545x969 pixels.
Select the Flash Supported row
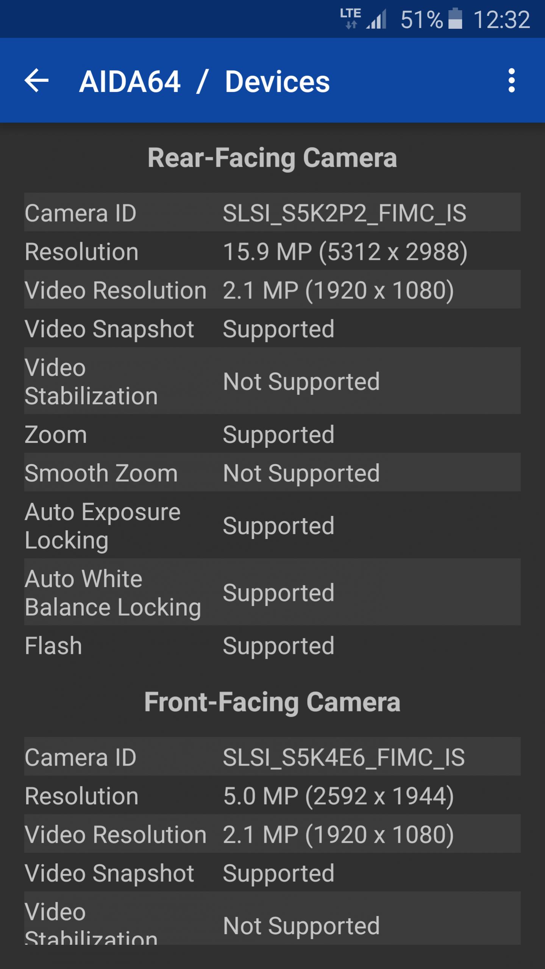272,645
